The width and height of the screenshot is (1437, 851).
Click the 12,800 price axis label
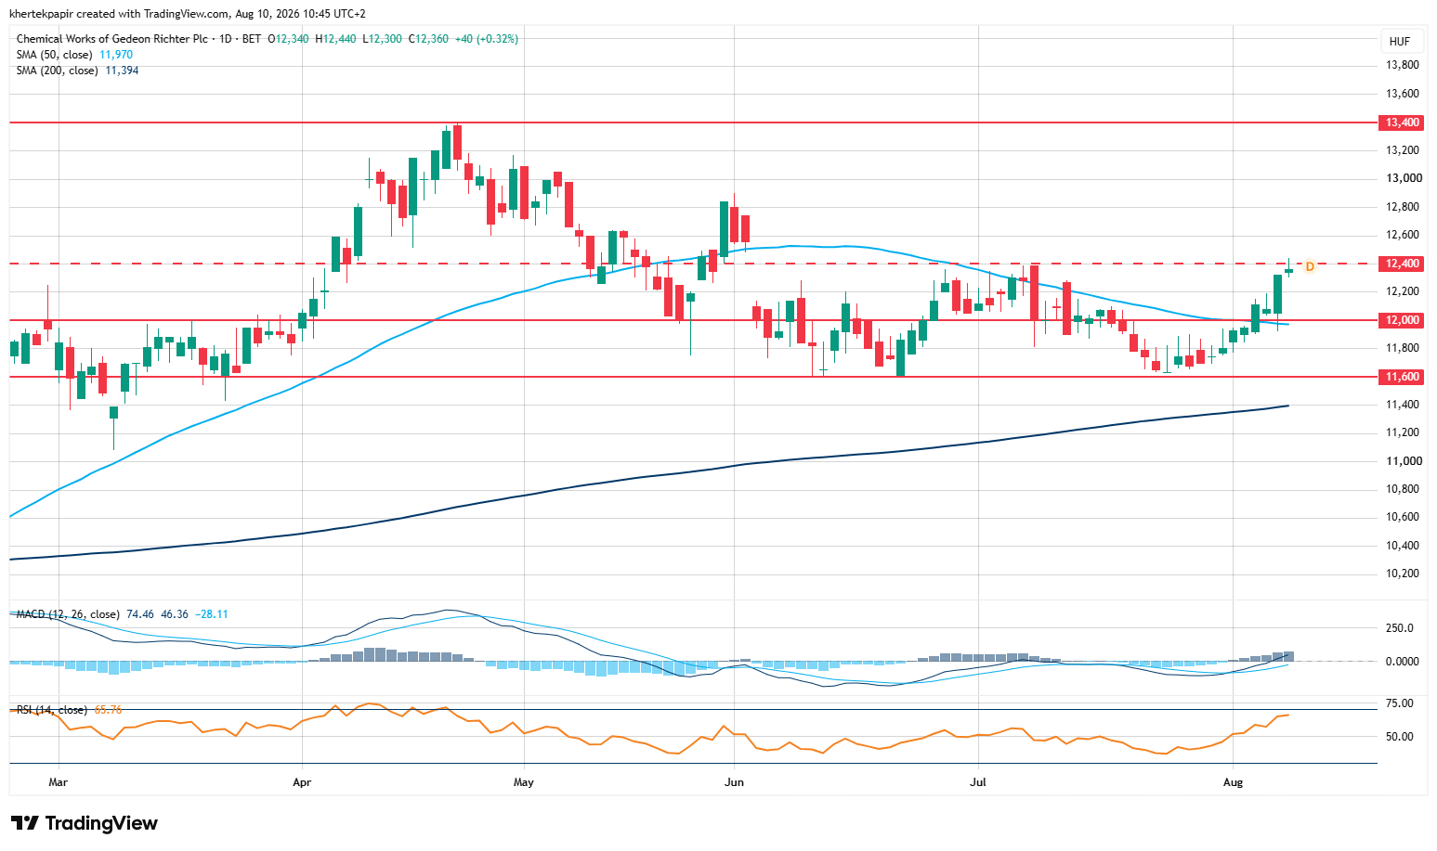pos(1403,207)
